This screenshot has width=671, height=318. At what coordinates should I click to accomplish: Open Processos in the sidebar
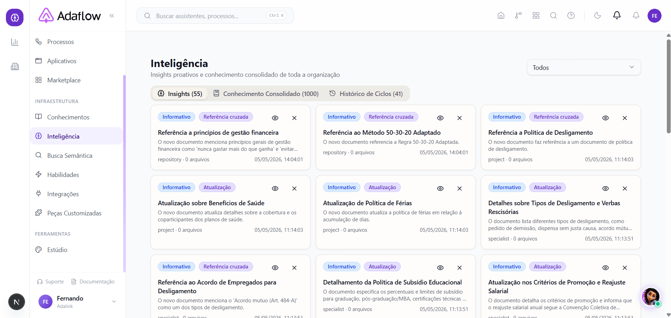tap(76, 42)
